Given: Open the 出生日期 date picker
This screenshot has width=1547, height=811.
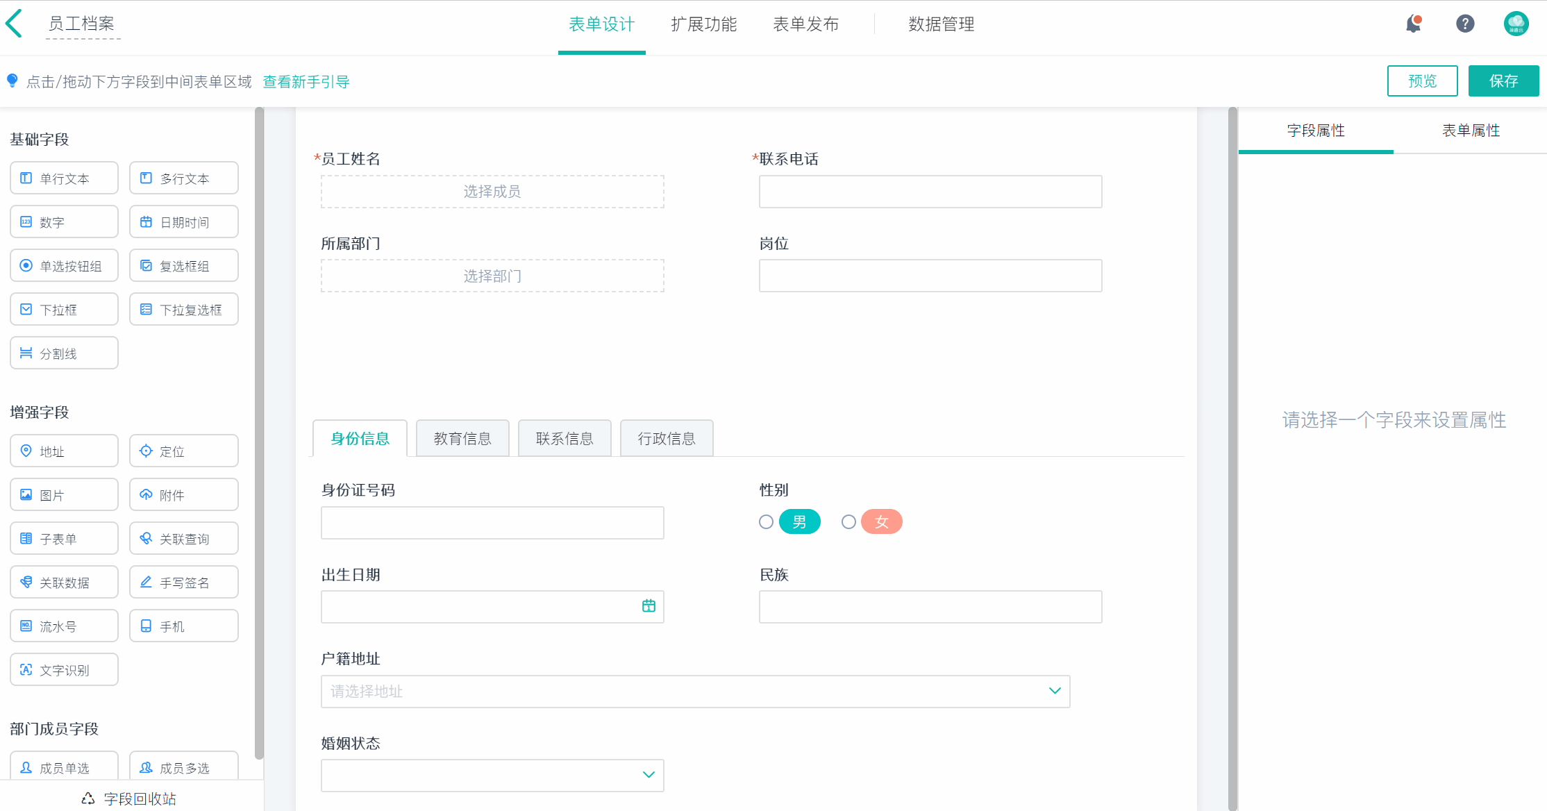Looking at the screenshot, I should [x=648, y=606].
